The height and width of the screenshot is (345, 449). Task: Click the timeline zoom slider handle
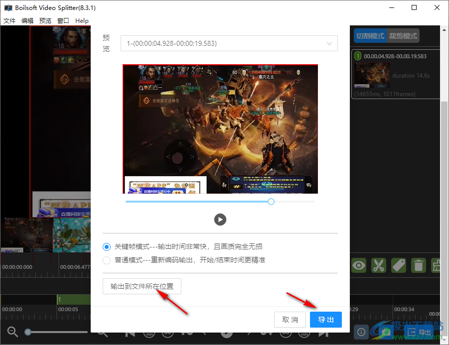click(28, 332)
